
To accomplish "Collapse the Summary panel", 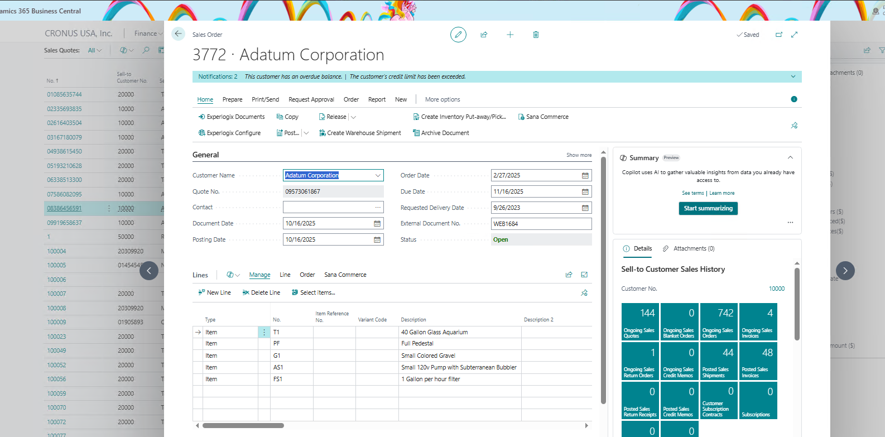I will [790, 157].
